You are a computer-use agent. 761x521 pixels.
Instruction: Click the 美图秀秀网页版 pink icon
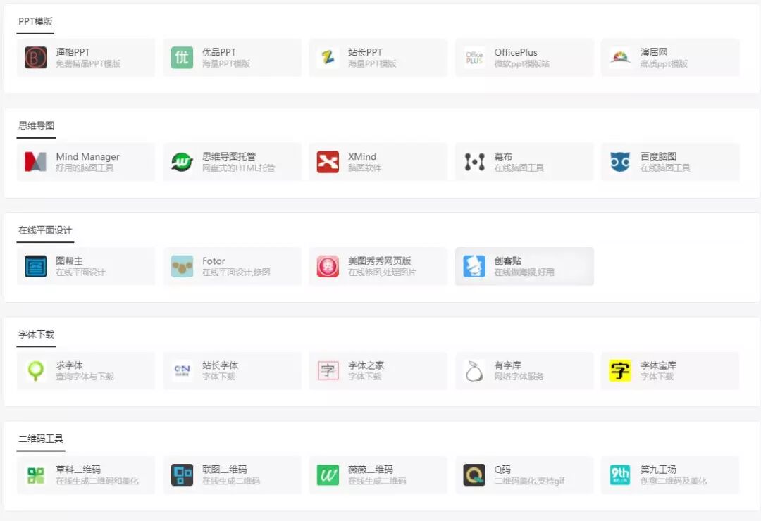(328, 266)
